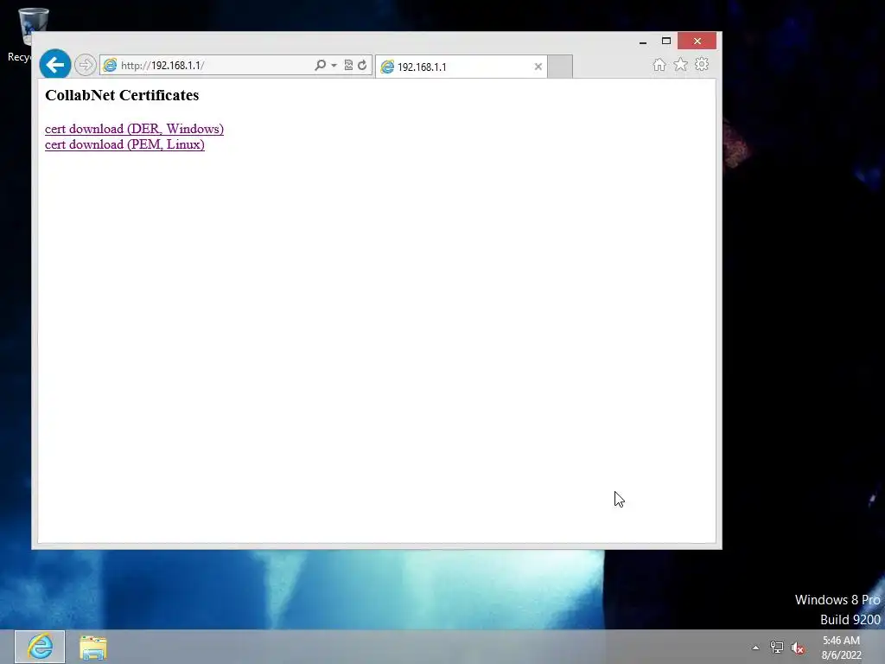Open Tools menu with the gear icon

[x=702, y=64]
